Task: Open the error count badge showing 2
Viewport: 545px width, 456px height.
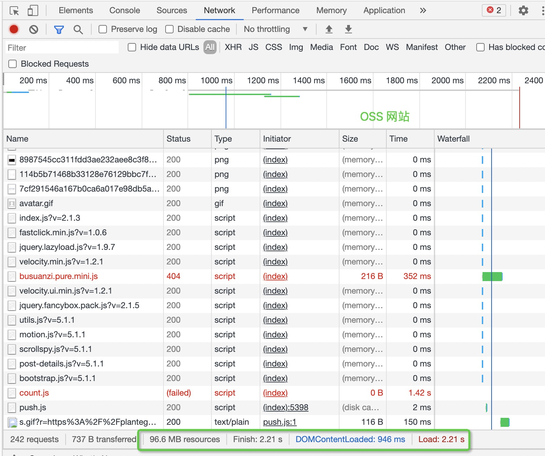Action: [x=494, y=10]
